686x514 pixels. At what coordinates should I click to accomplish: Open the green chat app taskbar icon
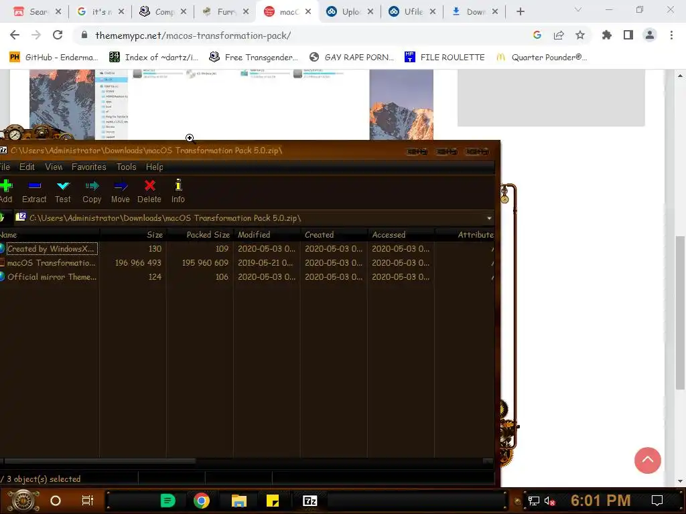tap(168, 501)
